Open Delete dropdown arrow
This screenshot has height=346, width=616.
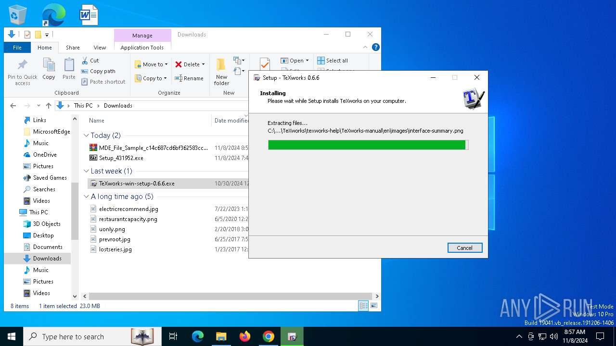(x=203, y=64)
